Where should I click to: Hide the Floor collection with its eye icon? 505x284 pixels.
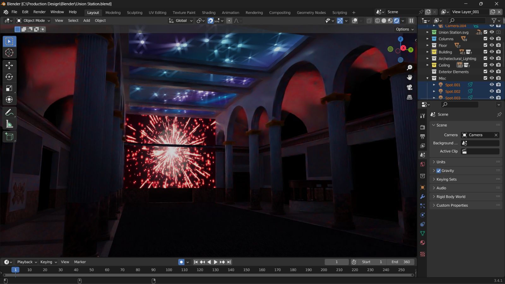pyautogui.click(x=492, y=45)
